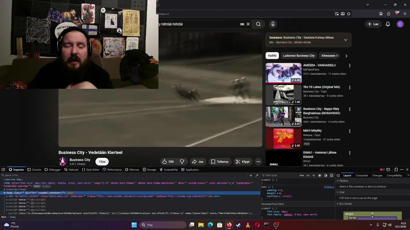Viewport: 410px width, 230px height.
Task: Open AMEEBA - VANHASIELU video thumbnail
Action: [283, 73]
